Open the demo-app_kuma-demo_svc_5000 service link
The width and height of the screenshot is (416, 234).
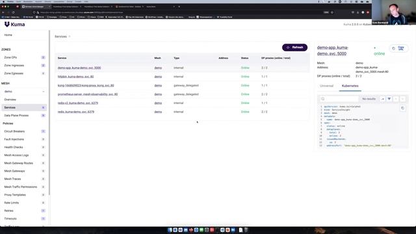79,68
